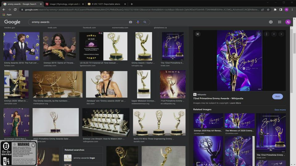Viewport: 296px width, 166px height.
Task: Go to previous image in preview
Action: point(274,34)
